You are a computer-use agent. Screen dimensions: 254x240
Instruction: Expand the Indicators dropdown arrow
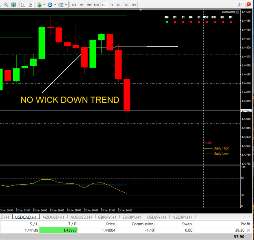click(44, 5)
